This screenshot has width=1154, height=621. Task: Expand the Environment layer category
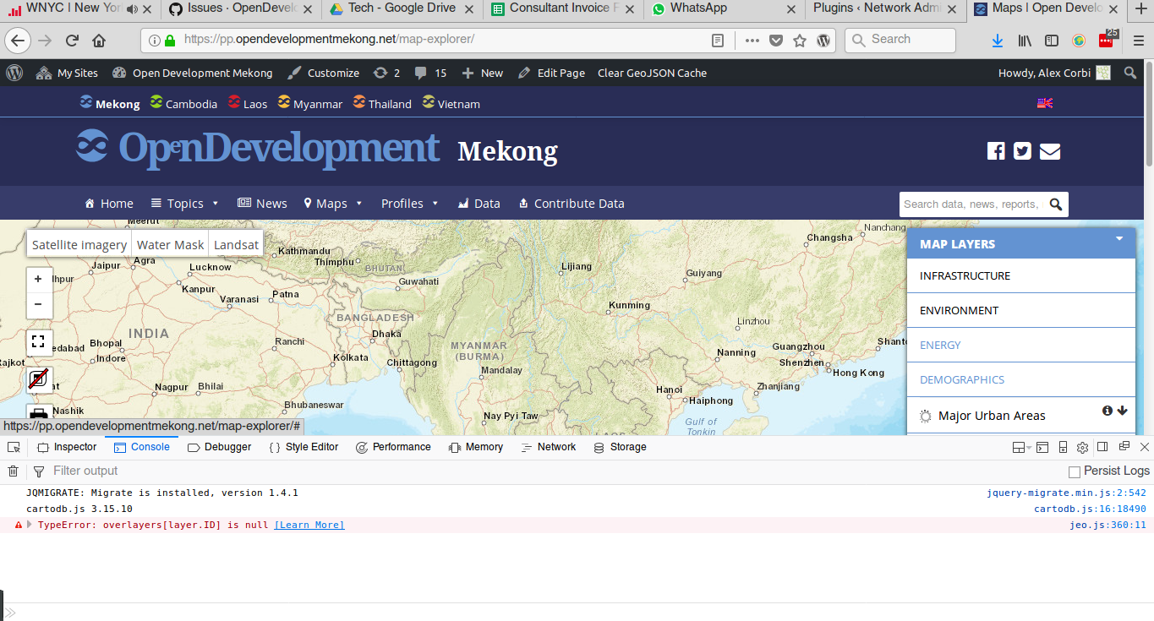pyautogui.click(x=1021, y=311)
